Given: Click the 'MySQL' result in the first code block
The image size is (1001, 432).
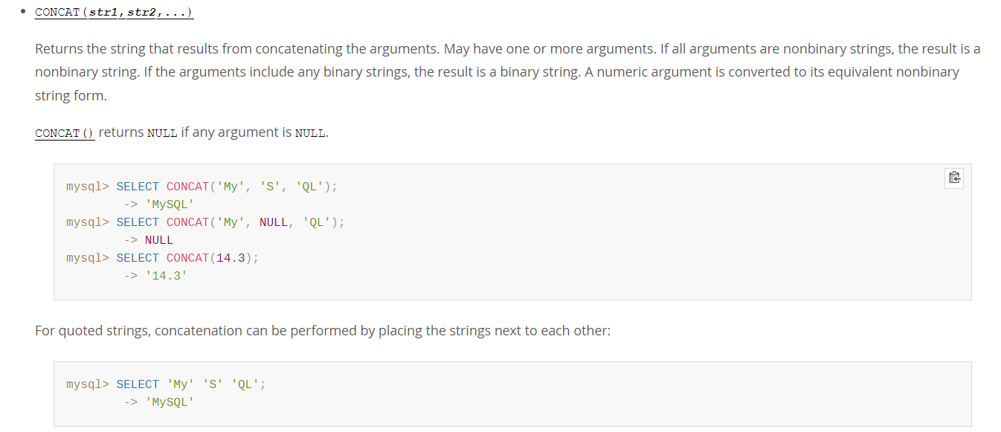Looking at the screenshot, I should [170, 204].
